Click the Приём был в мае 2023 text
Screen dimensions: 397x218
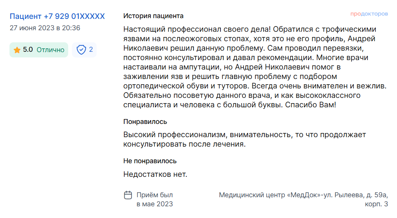pyautogui.click(x=155, y=199)
